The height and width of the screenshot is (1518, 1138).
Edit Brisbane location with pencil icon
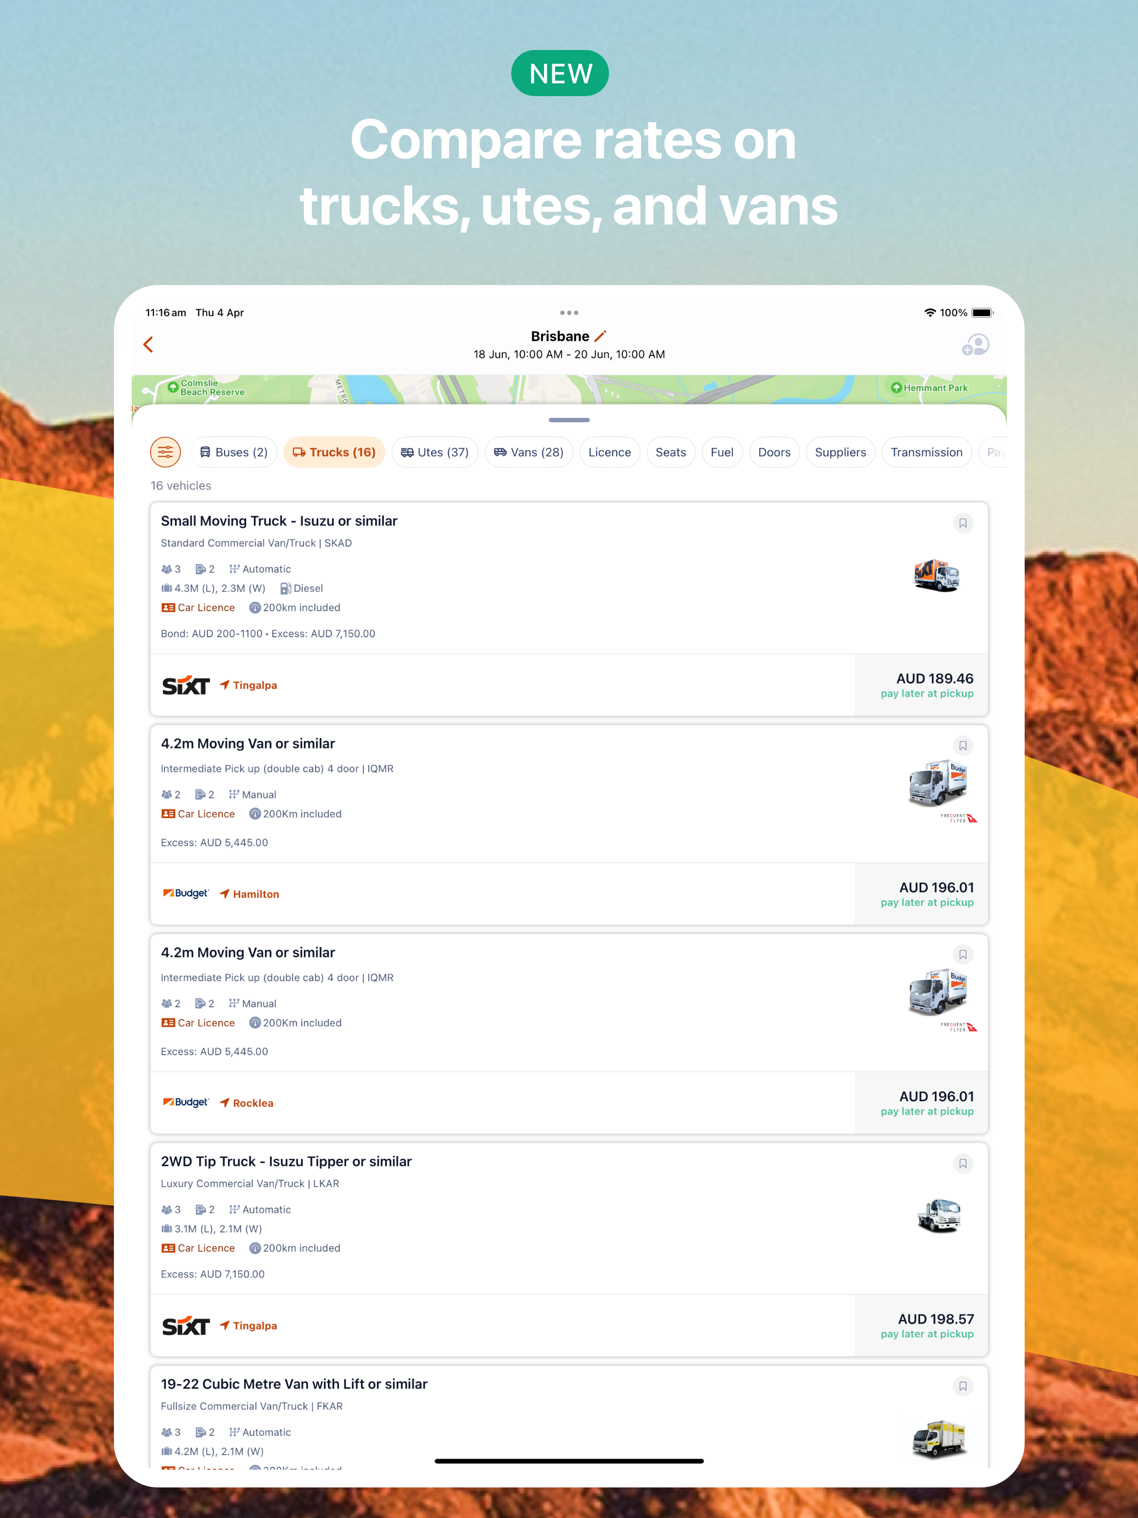tap(600, 336)
